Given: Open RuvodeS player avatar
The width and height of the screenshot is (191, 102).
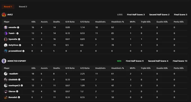Looking at the screenshot, I should [6, 97].
